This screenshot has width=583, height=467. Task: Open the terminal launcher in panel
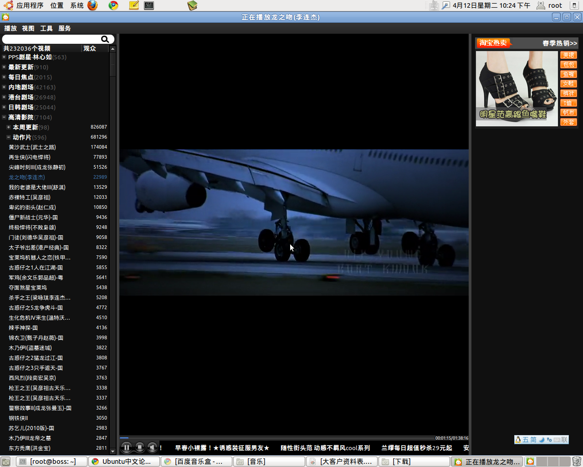pos(149,5)
